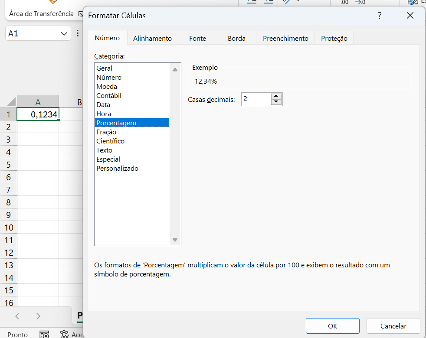This screenshot has width=426, height=338.
Task: Click the increase decimal ribbon icon
Action: (344, 2)
